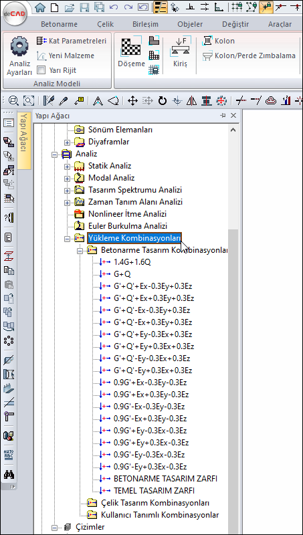Select the 1.4G+1.6Q combination
Screen dimensions: 303x535
132,262
